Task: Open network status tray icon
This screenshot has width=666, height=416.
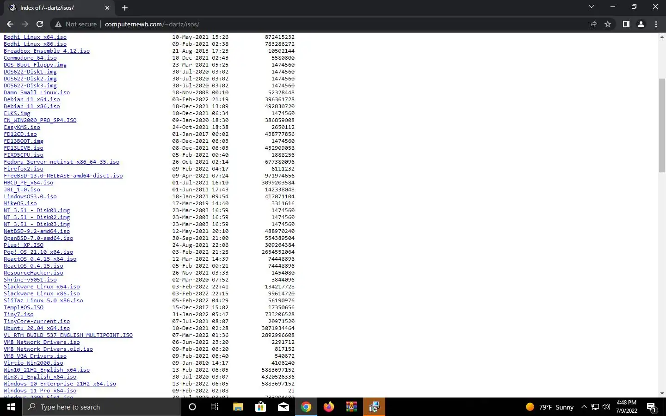Action: coord(595,407)
